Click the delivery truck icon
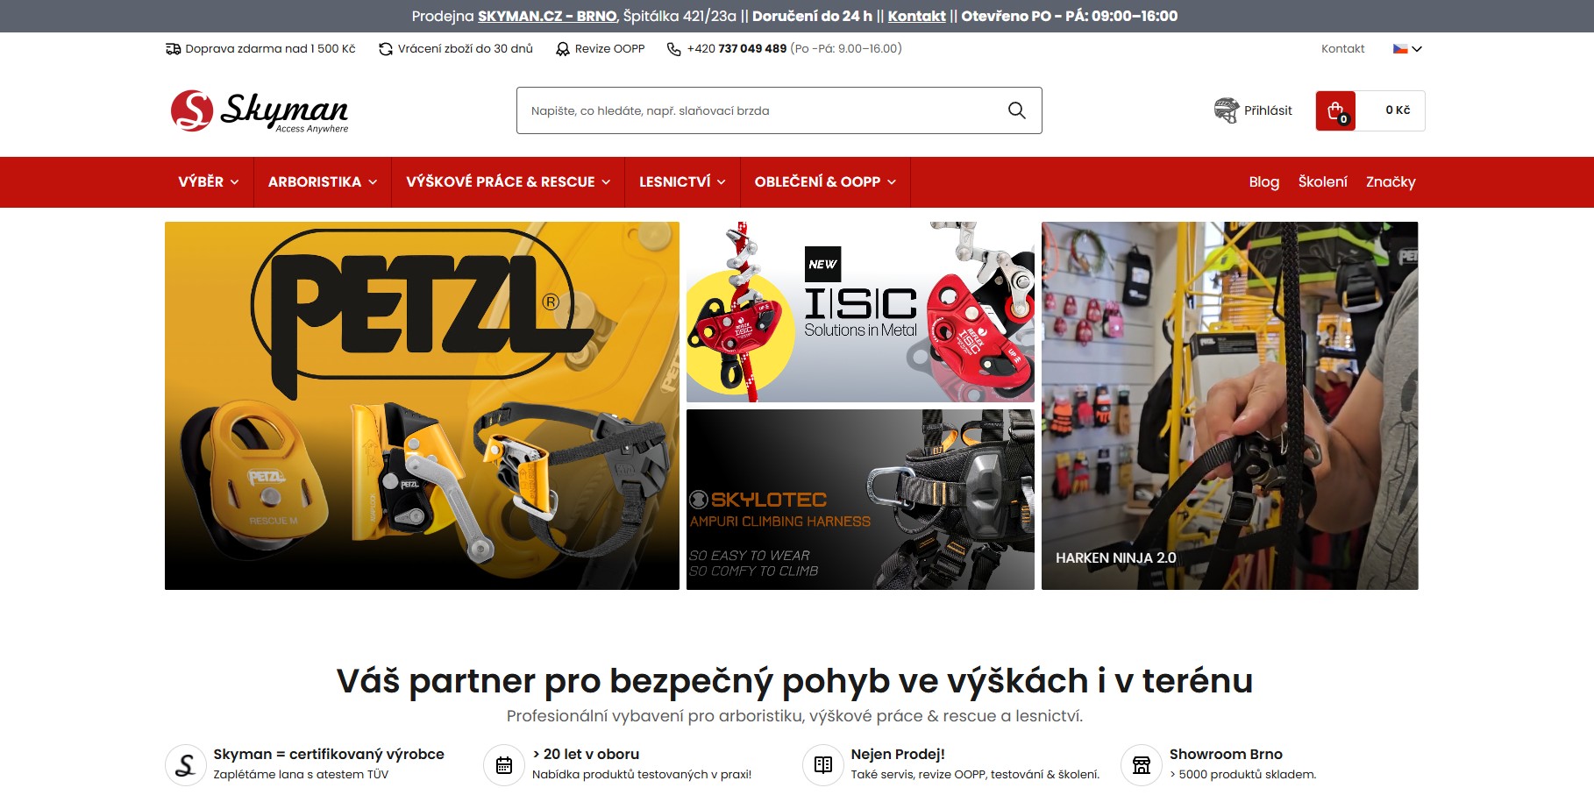Screen dimensions: 1594x795 [x=173, y=49]
